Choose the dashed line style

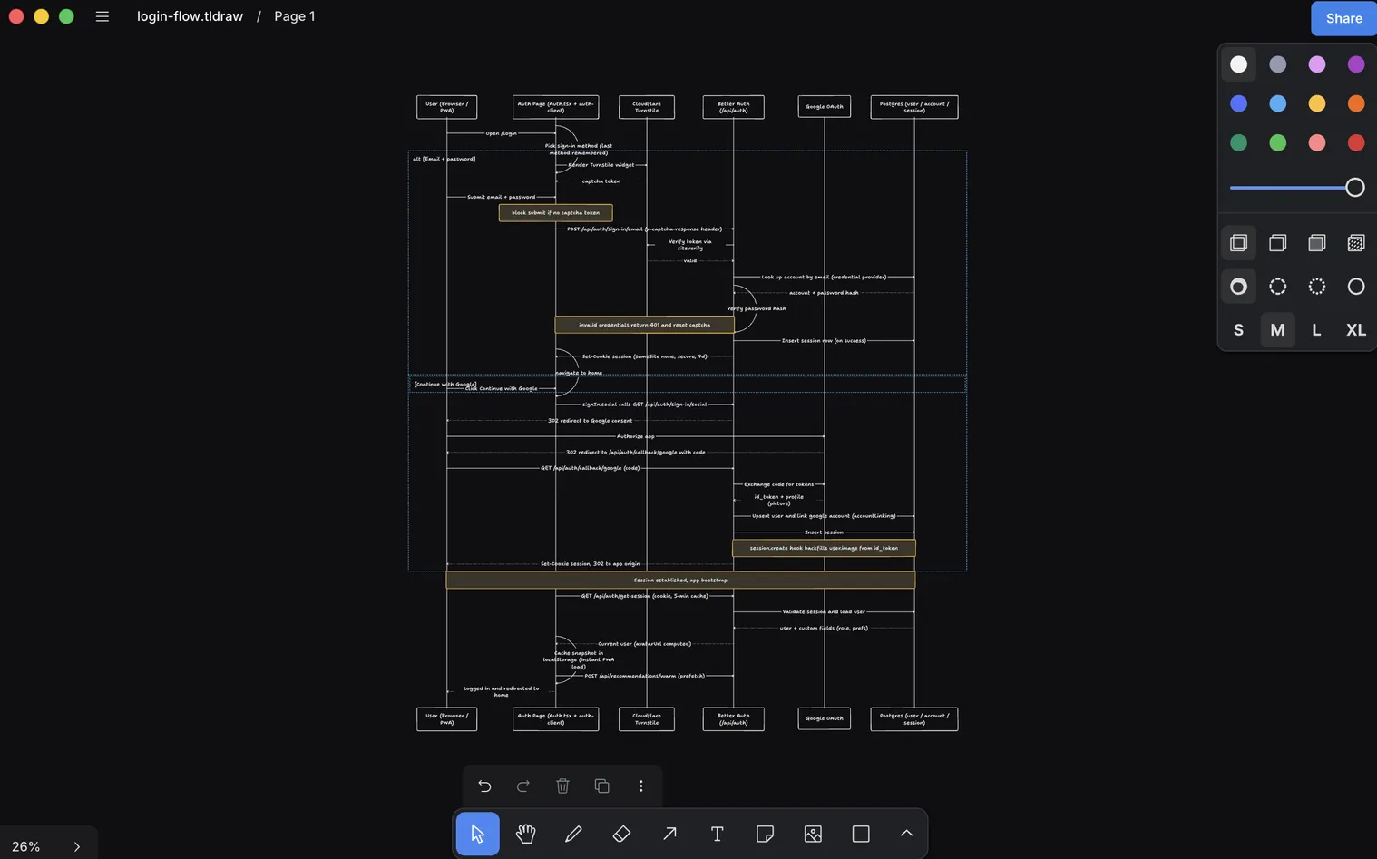pos(1277,287)
